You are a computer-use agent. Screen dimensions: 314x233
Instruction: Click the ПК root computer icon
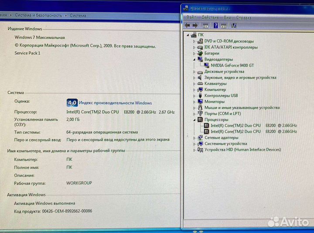194,35
